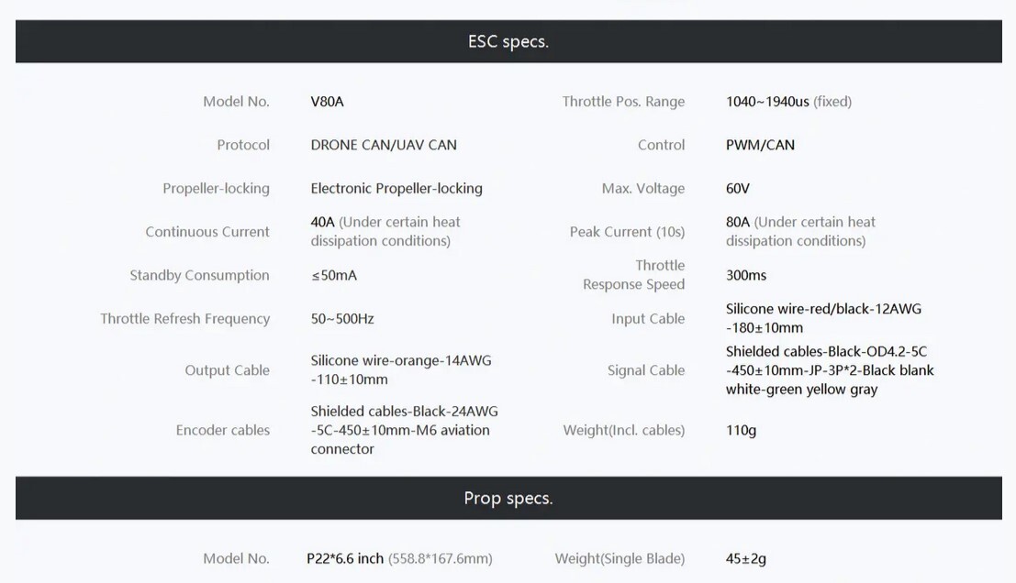Click the P22*6.6 inch prop model value
Image resolution: width=1016 pixels, height=583 pixels.
click(x=345, y=558)
